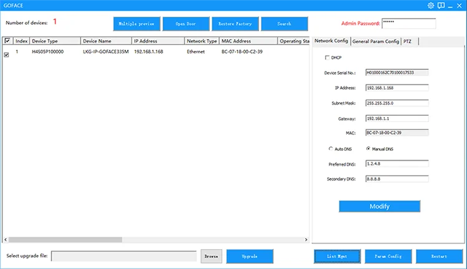Toggle the select-all checkbox in table header
This screenshot has width=467, height=269.
point(7,41)
